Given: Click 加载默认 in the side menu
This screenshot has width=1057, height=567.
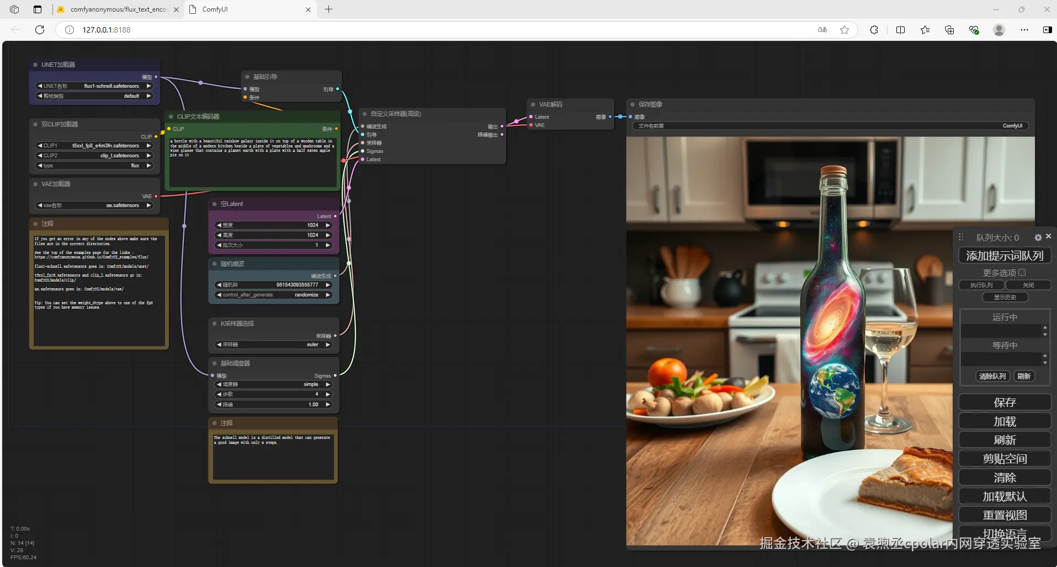Looking at the screenshot, I should point(1005,496).
